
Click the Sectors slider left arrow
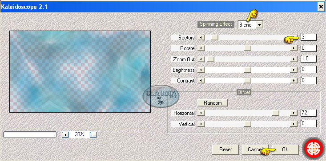[201, 38]
